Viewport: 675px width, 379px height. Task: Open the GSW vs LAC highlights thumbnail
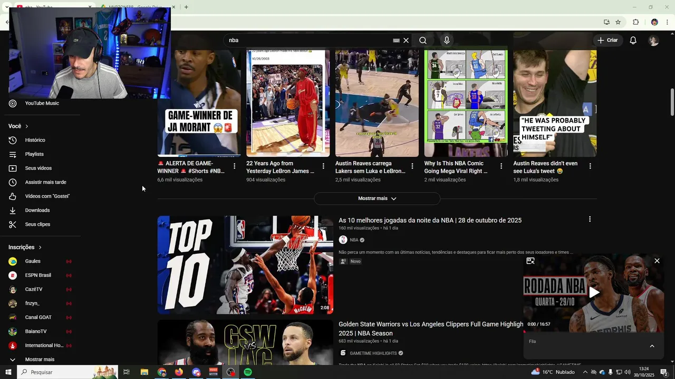coord(245,342)
